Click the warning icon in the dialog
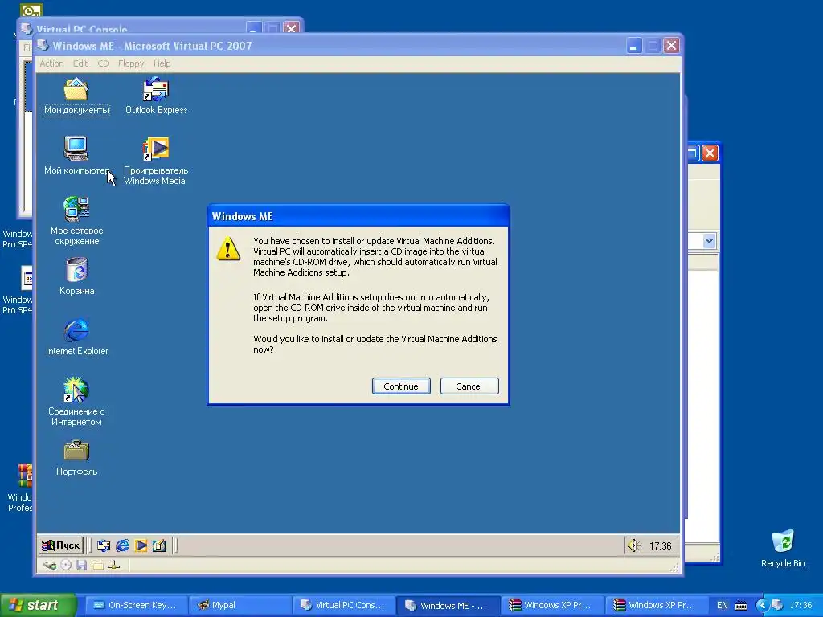Viewport: 823px width, 617px height. 228,249
